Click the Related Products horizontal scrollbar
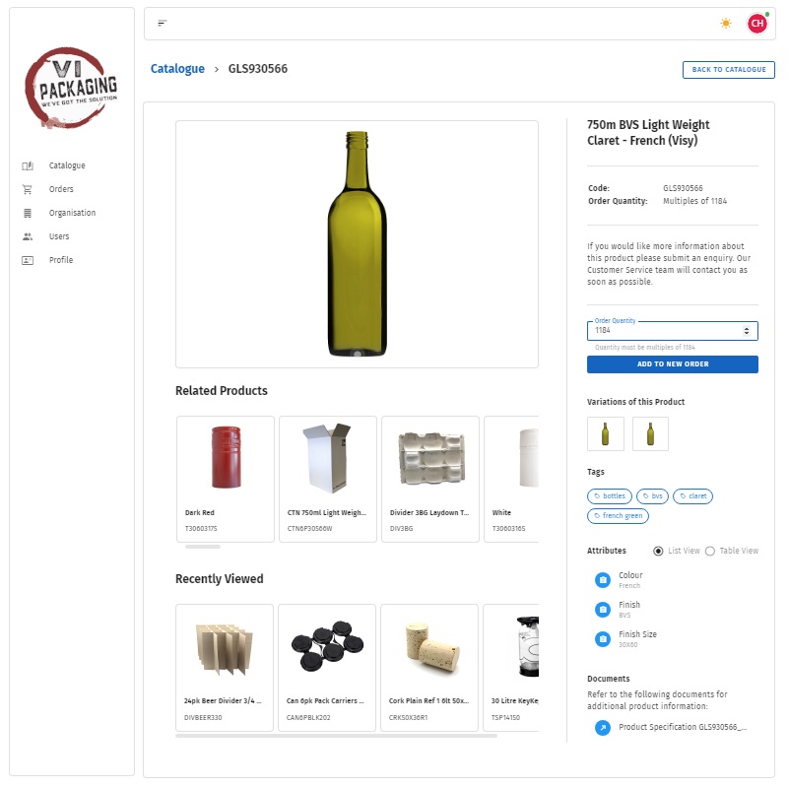The height and width of the screenshot is (788, 788). click(203, 547)
